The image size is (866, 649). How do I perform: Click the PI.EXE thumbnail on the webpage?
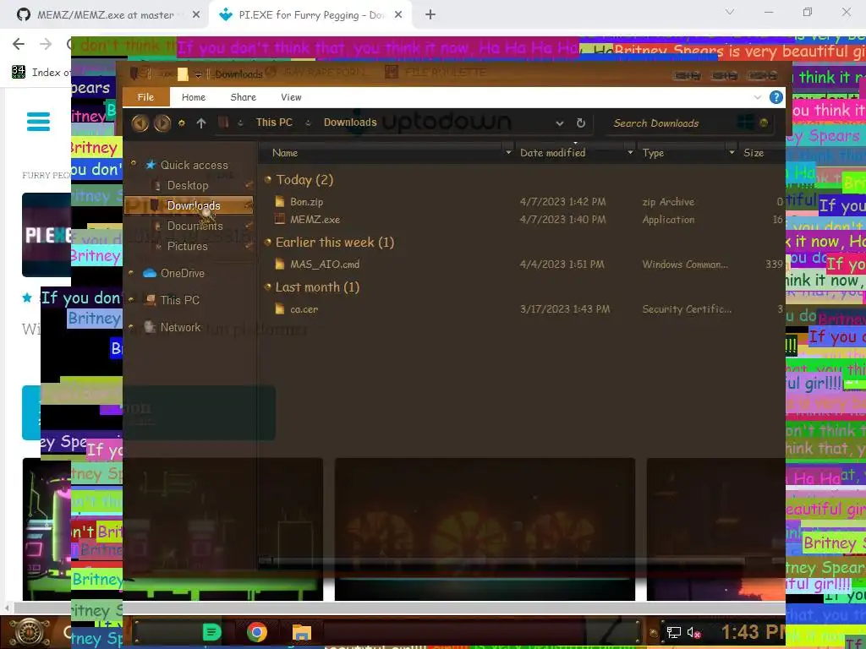[x=47, y=235]
